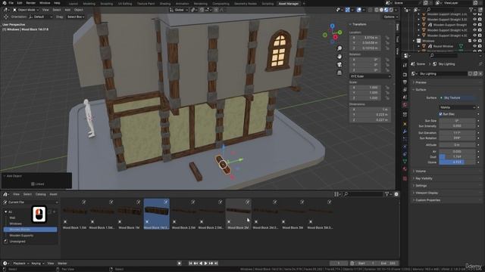Play the animation forward
This screenshot has height=272, width=485.
(205, 264)
